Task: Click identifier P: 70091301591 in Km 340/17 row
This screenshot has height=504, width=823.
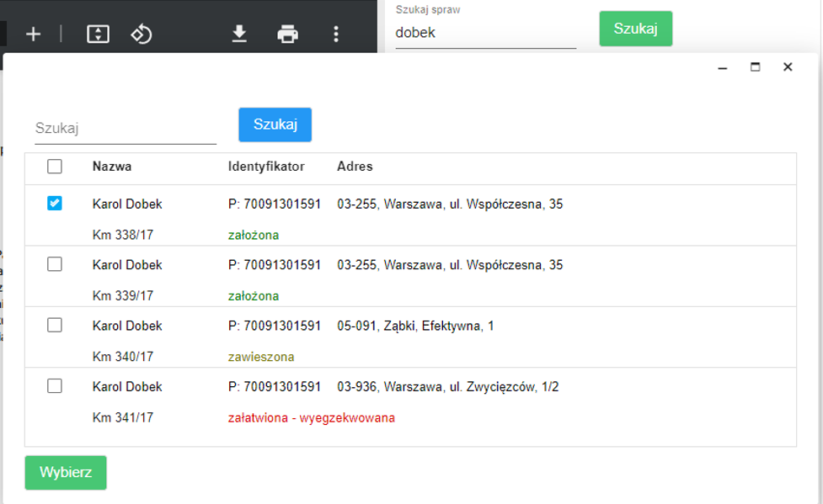Action: 275,326
